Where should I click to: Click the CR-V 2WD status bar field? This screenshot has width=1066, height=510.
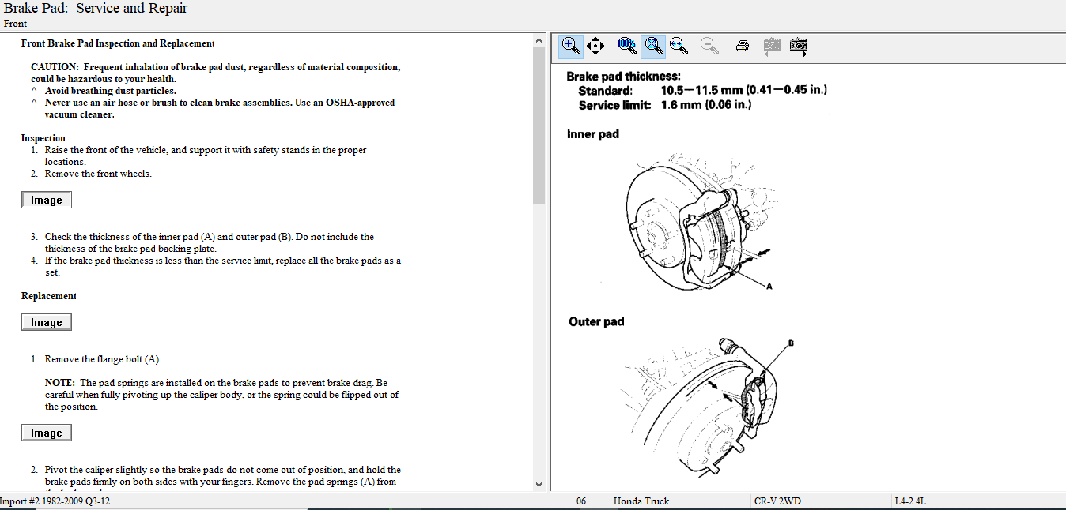point(778,501)
